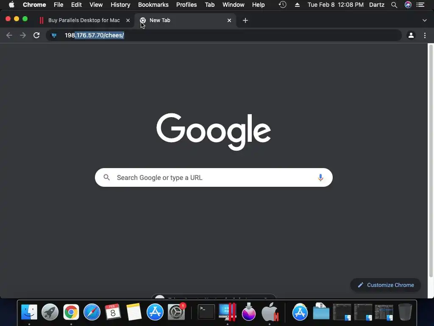
Task: Click the Time Machine menu bar icon
Action: click(282, 5)
